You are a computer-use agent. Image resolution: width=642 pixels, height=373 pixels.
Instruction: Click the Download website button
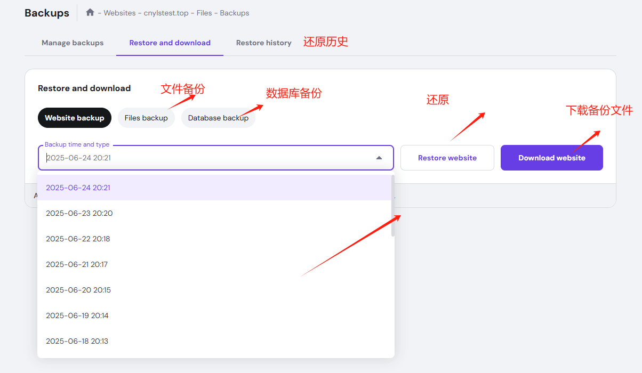(551, 158)
